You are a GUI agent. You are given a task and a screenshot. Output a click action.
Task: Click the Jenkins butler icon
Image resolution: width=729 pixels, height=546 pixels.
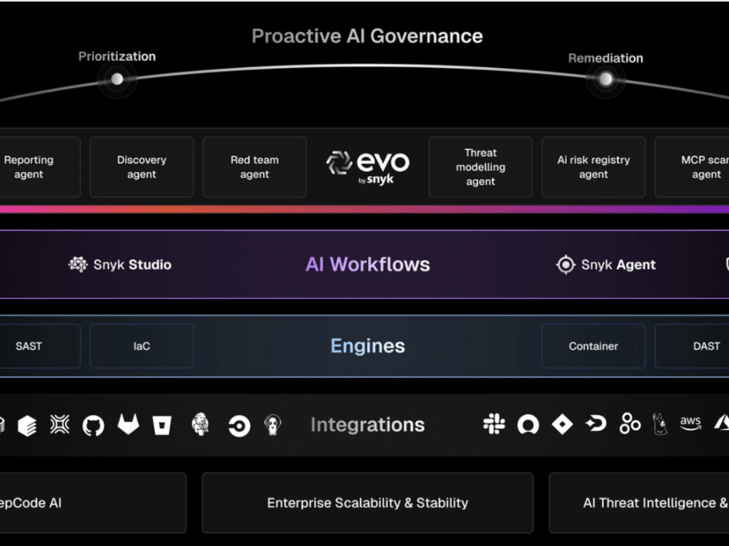click(x=200, y=425)
